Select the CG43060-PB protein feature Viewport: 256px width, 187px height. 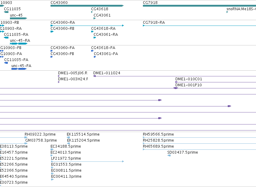pos(52,57)
